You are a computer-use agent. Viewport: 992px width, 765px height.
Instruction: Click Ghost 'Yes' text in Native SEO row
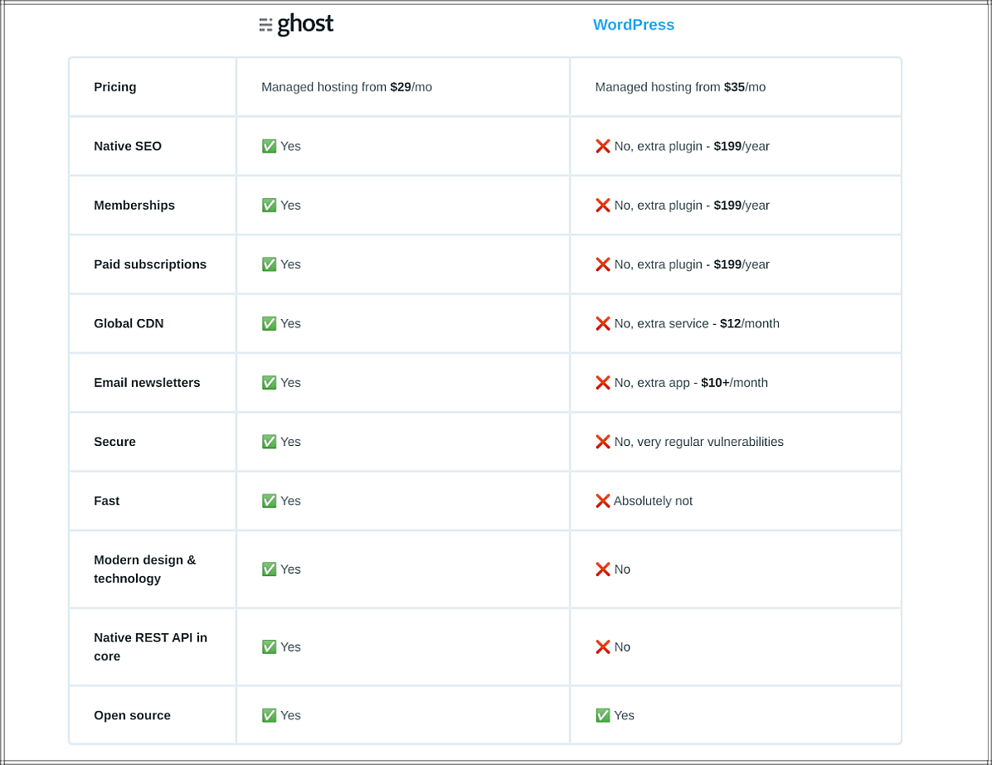pyautogui.click(x=290, y=146)
